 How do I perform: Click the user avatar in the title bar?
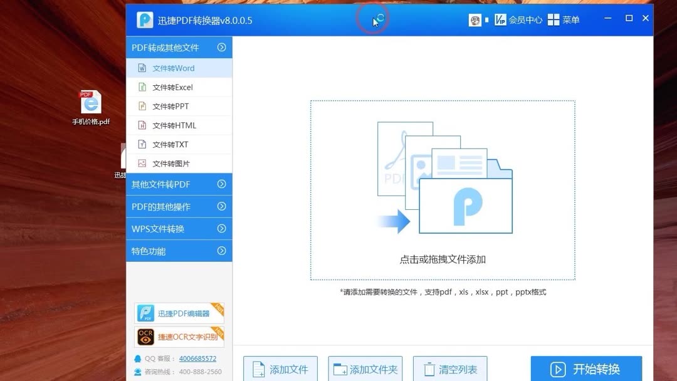tap(475, 19)
